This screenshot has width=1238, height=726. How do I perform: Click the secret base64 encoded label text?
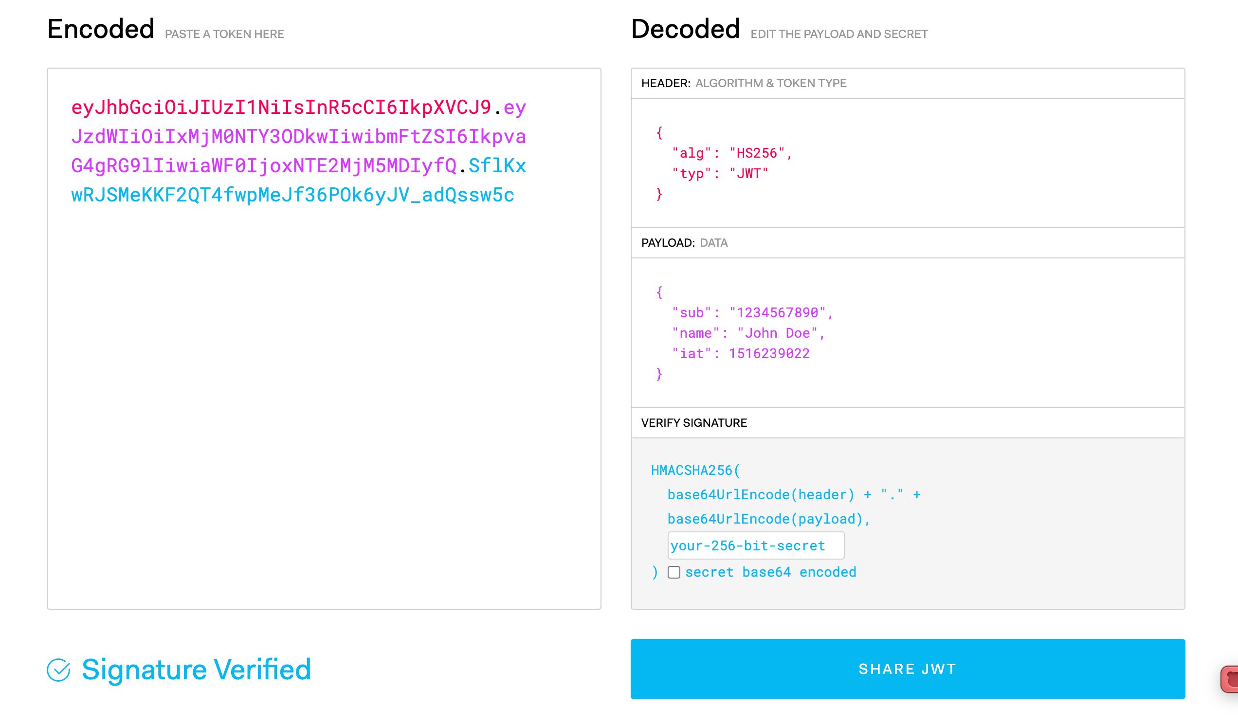[770, 572]
